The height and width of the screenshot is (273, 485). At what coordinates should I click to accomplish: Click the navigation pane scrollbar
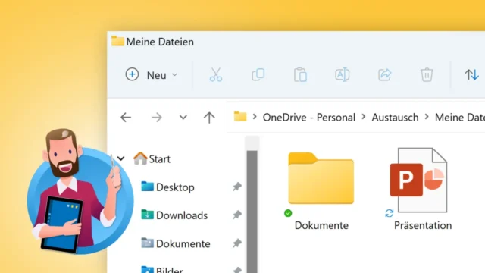coord(252,212)
